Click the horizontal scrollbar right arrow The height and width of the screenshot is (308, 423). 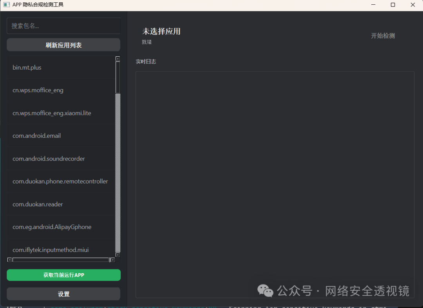click(113, 259)
